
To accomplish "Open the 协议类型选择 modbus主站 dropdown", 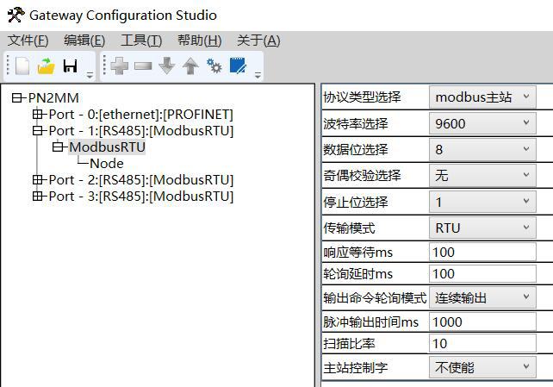I will click(482, 97).
